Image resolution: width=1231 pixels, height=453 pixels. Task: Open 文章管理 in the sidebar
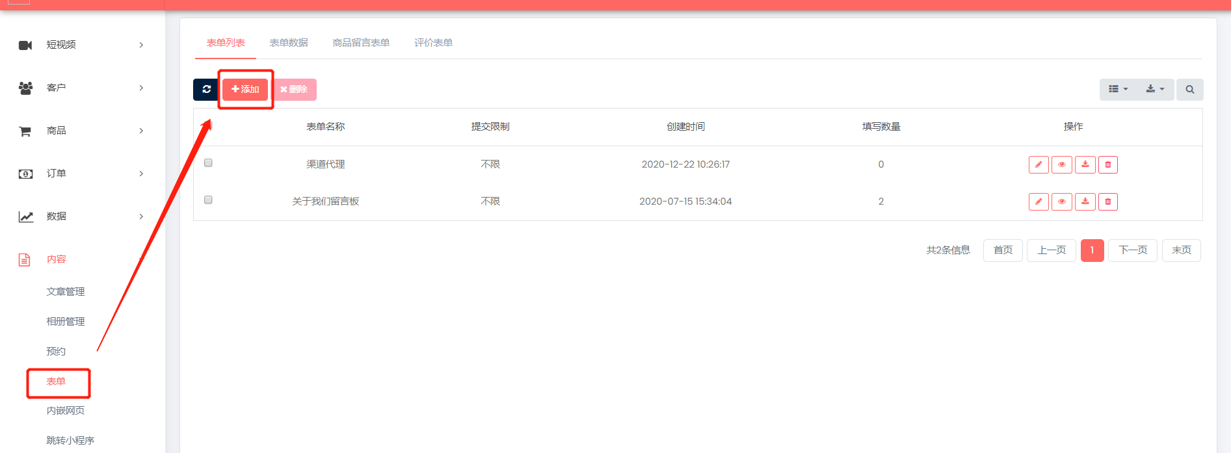pos(66,292)
